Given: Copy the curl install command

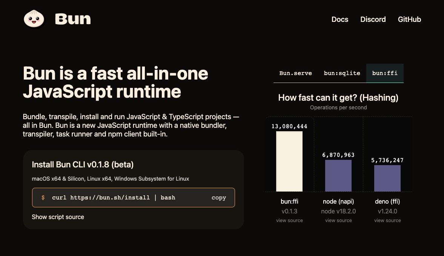Looking at the screenshot, I should (218, 198).
